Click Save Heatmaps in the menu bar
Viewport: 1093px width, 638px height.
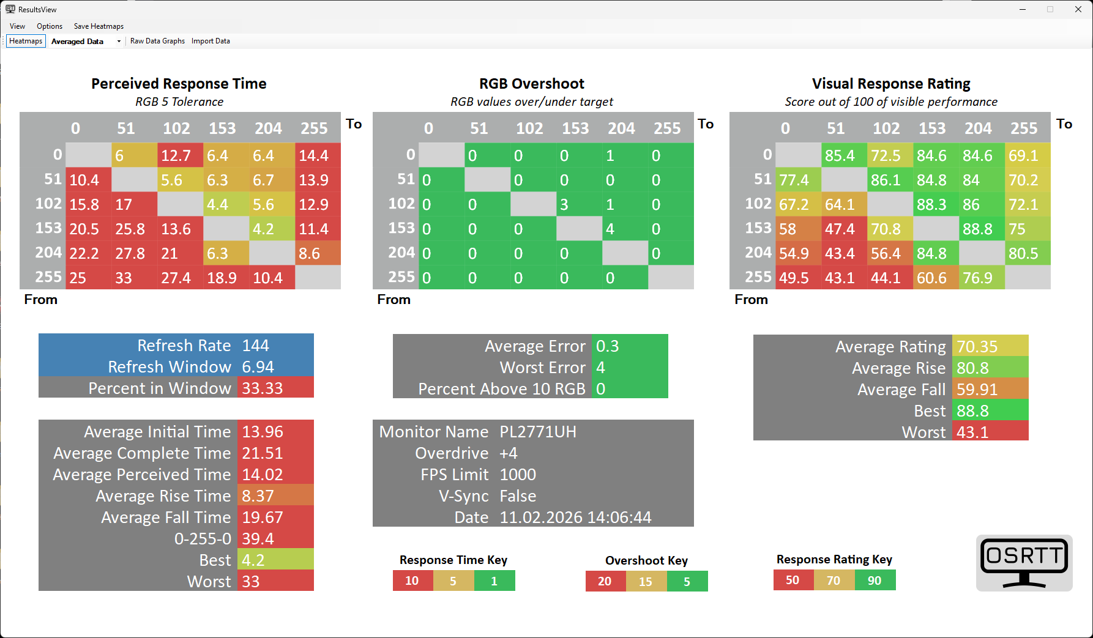pyautogui.click(x=99, y=26)
